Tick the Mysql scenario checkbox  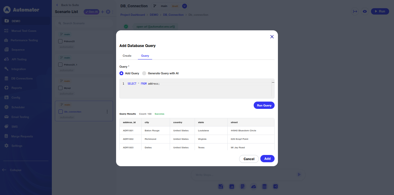(60, 88)
